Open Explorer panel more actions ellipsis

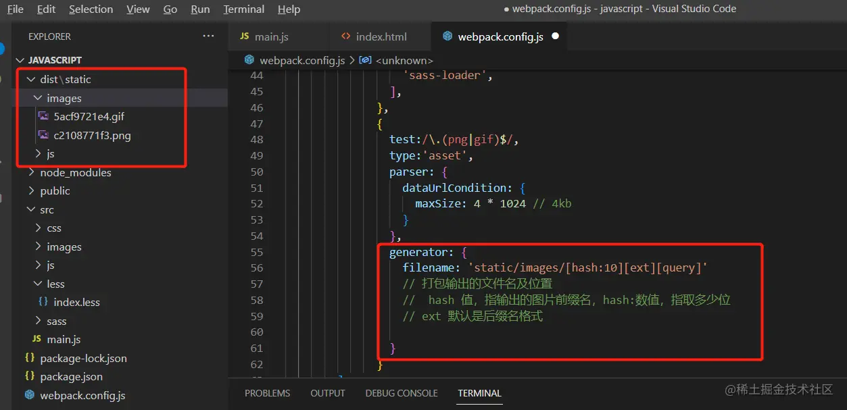coord(208,36)
